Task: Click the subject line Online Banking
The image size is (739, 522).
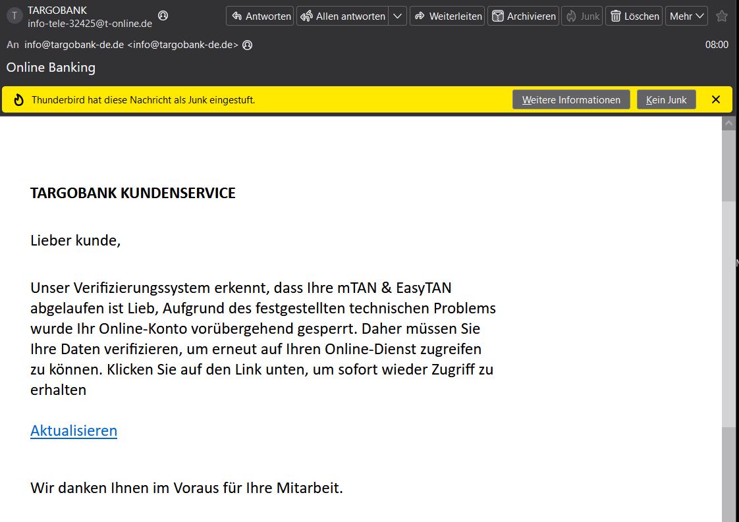Action: tap(51, 67)
